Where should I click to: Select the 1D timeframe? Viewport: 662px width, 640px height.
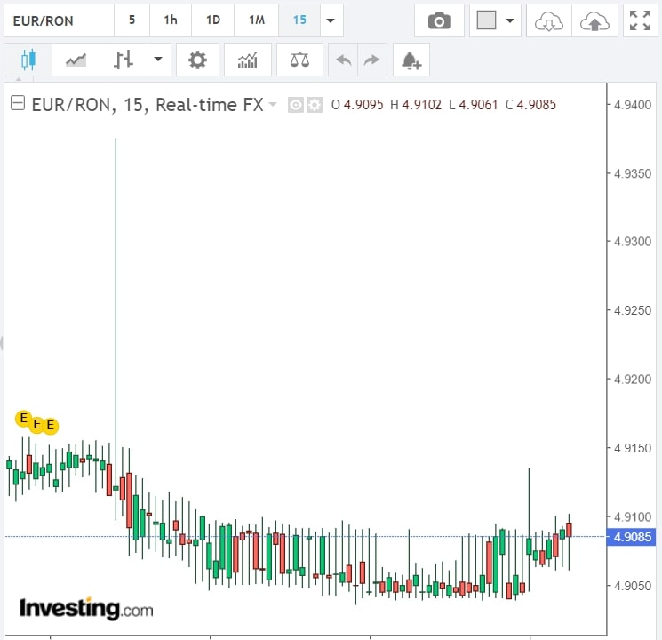tap(213, 20)
